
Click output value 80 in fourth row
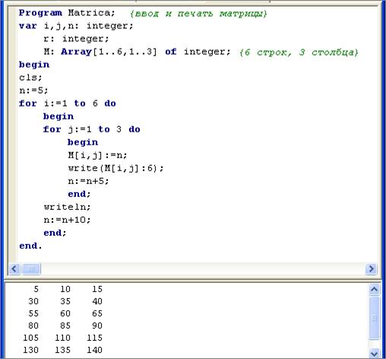click(x=33, y=326)
